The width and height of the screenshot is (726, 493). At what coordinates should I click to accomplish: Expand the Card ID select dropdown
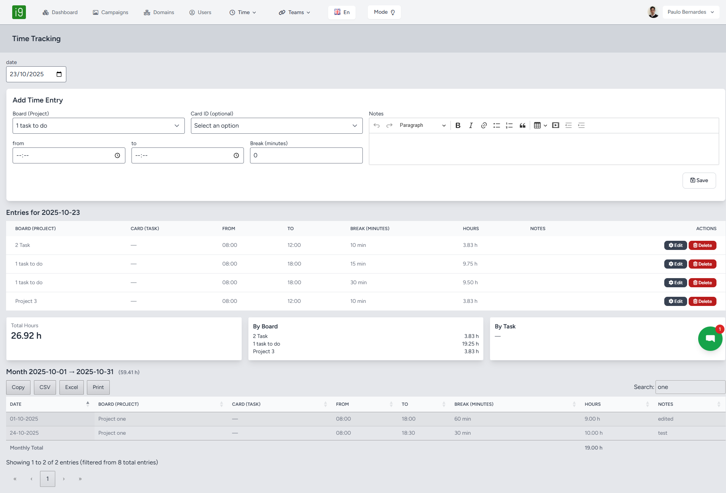276,126
